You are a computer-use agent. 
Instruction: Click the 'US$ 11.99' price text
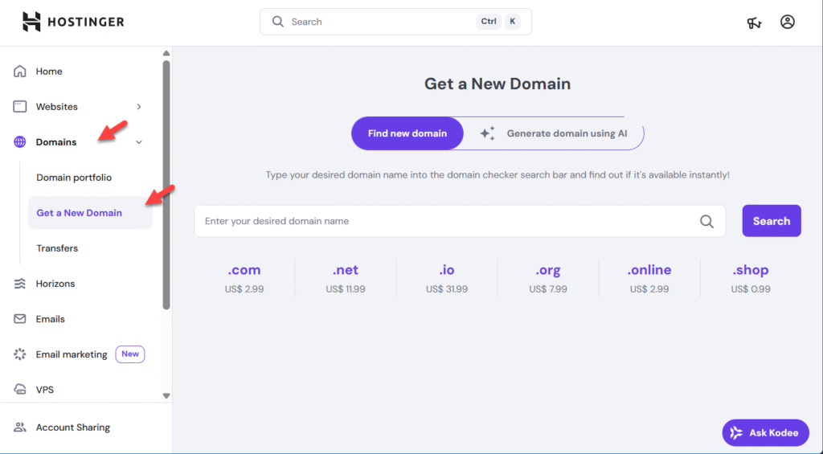pyautogui.click(x=346, y=289)
